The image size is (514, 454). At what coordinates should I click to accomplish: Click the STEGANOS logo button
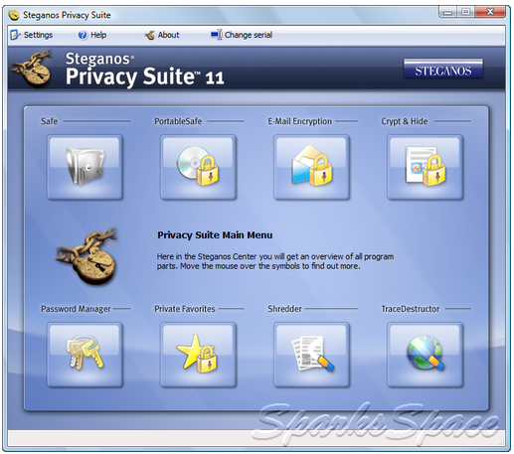(443, 69)
